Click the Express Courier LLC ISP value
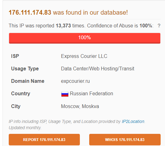This screenshot has height=146, width=165. click(84, 56)
